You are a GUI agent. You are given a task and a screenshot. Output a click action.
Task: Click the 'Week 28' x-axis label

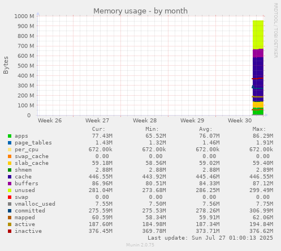click(145, 121)
